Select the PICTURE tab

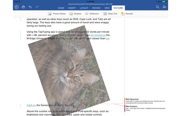pos(118,8)
